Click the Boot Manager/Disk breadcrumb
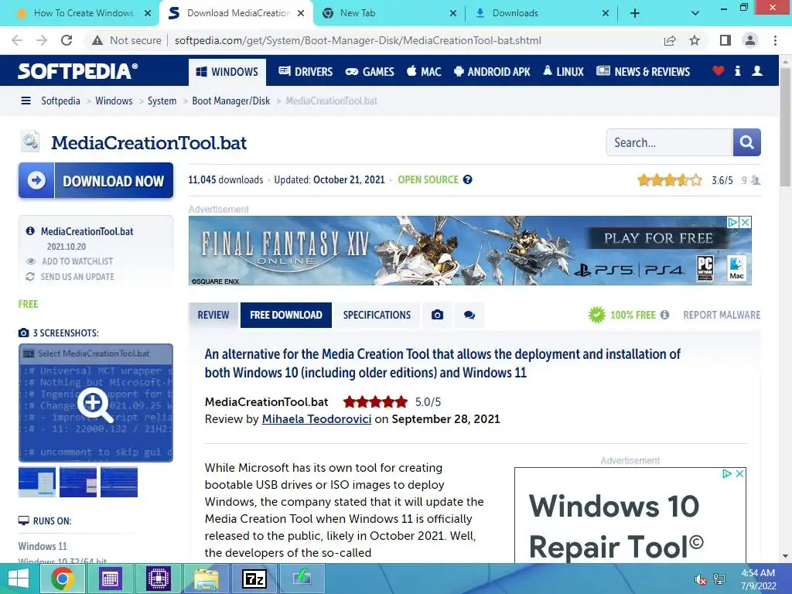Screen dimensions: 792x594 click(x=230, y=101)
